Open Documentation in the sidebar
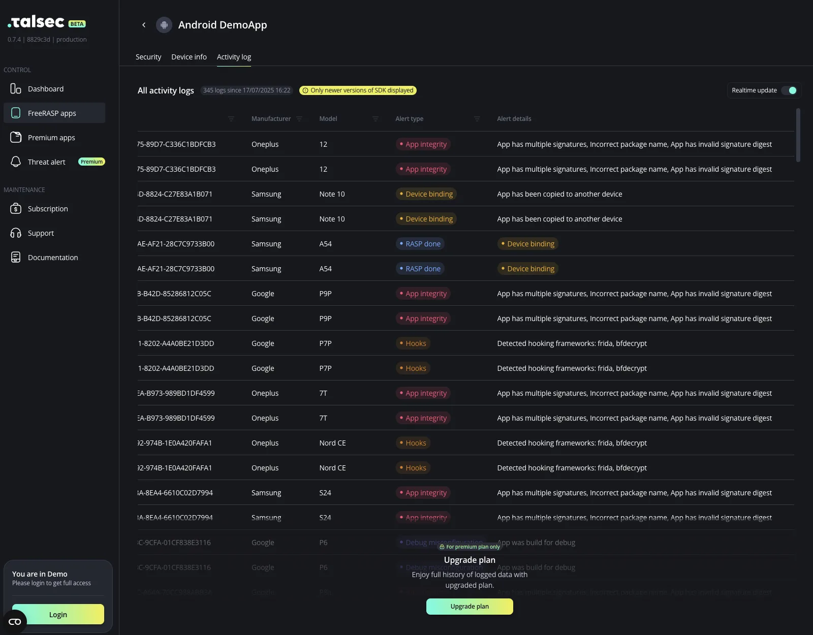The width and height of the screenshot is (813, 635). click(54, 258)
